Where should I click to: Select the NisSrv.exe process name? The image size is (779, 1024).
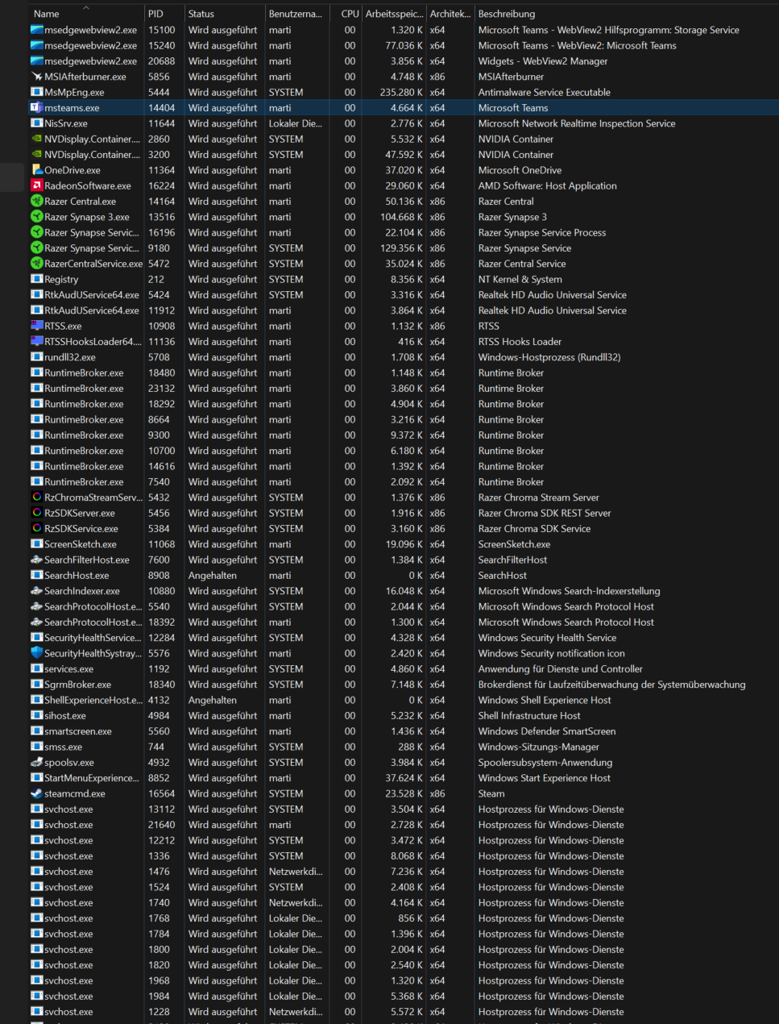coord(66,123)
